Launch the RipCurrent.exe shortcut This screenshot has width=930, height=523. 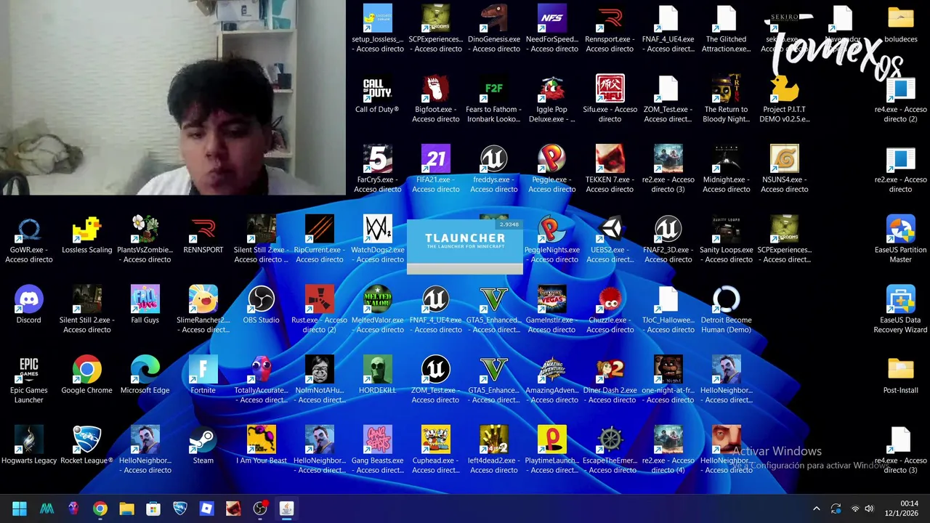coord(320,240)
